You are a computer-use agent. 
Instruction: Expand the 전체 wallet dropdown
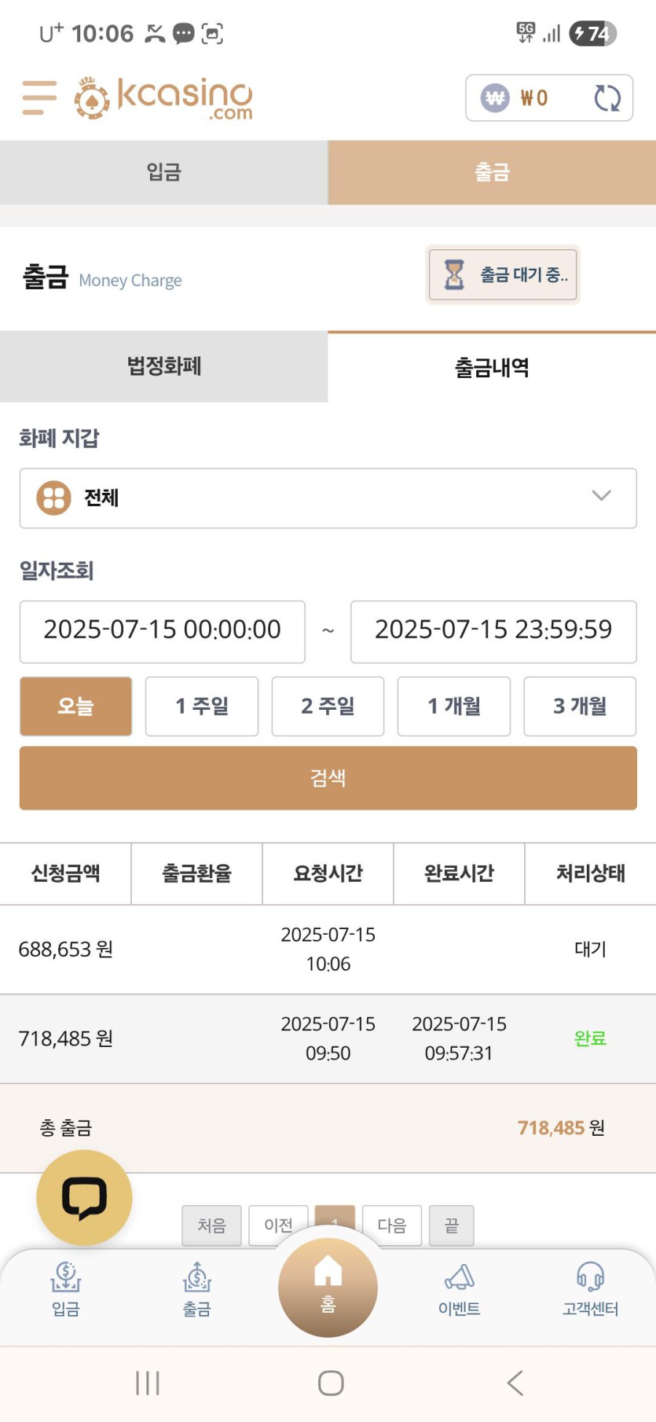[x=328, y=498]
